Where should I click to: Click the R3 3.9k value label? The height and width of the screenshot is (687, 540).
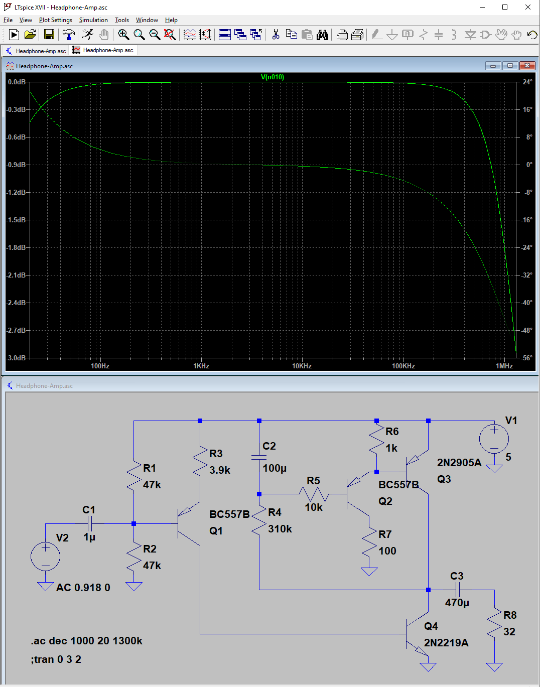click(x=220, y=470)
